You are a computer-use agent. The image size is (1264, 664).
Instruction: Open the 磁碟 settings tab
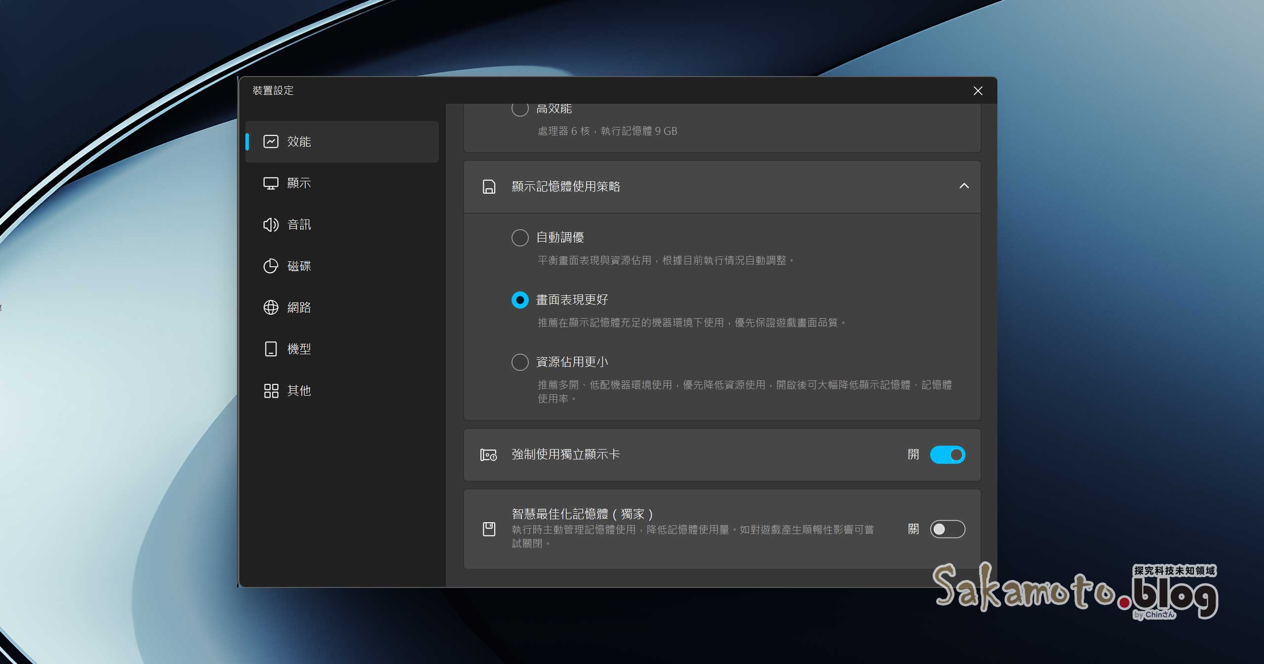342,266
